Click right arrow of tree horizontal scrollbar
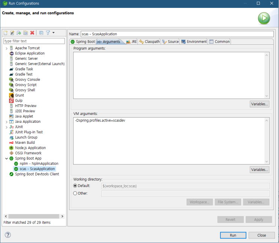This screenshot has width=279, height=243. tap(62, 216)
